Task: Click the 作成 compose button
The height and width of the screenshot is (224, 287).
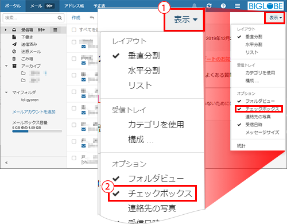Action: click(x=76, y=18)
